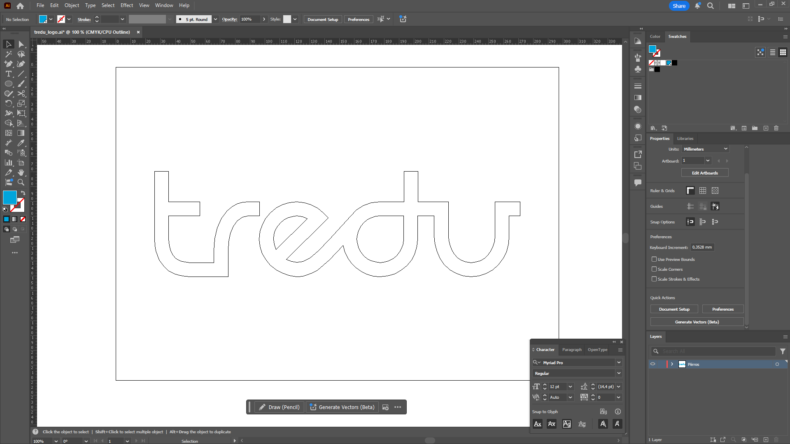This screenshot has width=790, height=444.
Task: Open the Units Millimeters dropdown
Action: point(705,149)
